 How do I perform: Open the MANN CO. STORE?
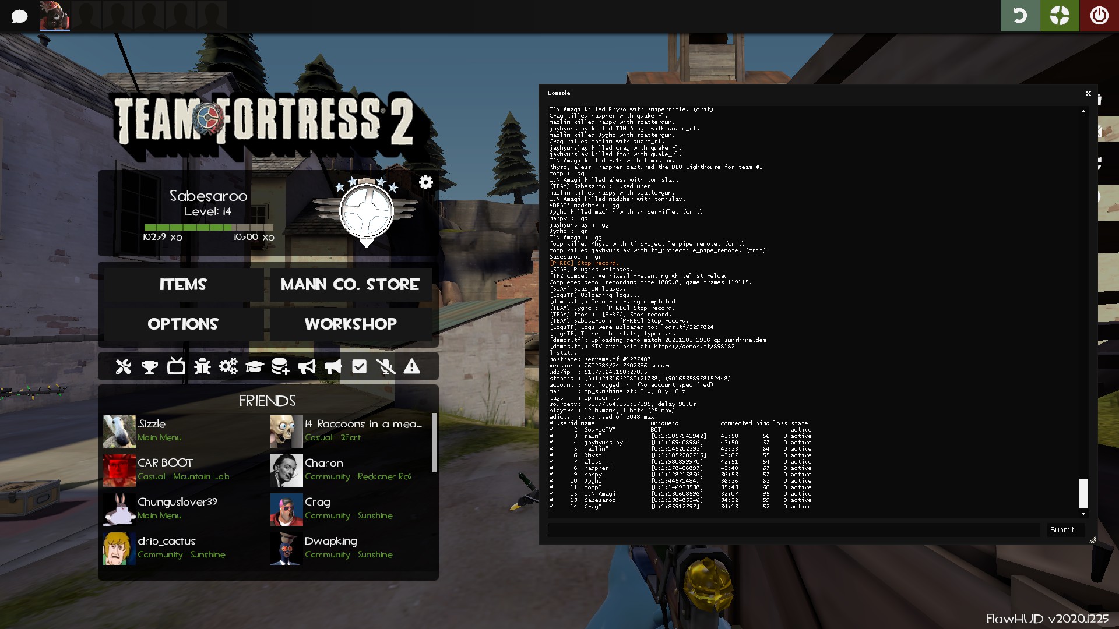tap(350, 284)
